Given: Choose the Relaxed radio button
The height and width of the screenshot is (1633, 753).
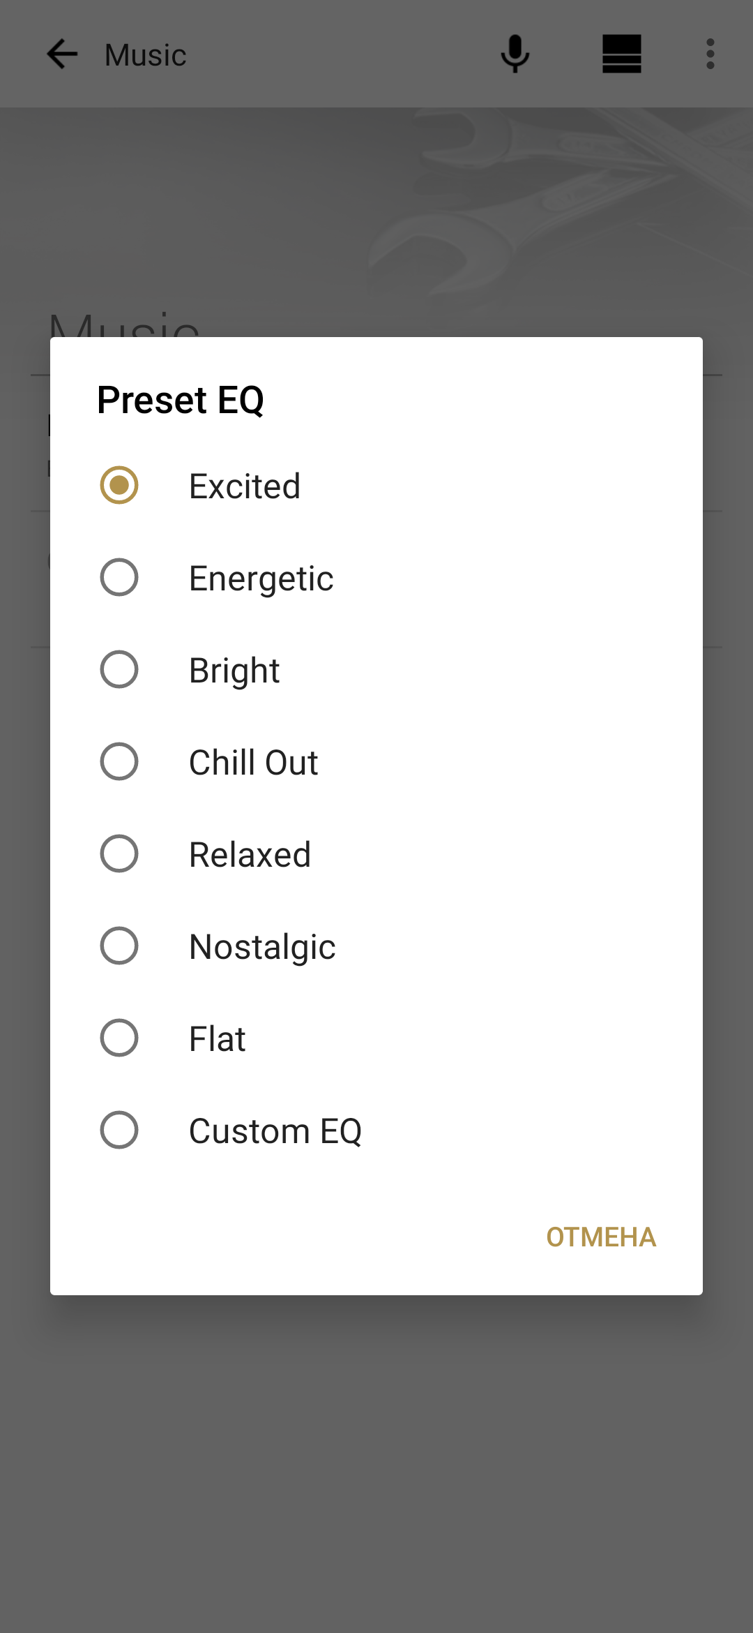Looking at the screenshot, I should [x=119, y=853].
